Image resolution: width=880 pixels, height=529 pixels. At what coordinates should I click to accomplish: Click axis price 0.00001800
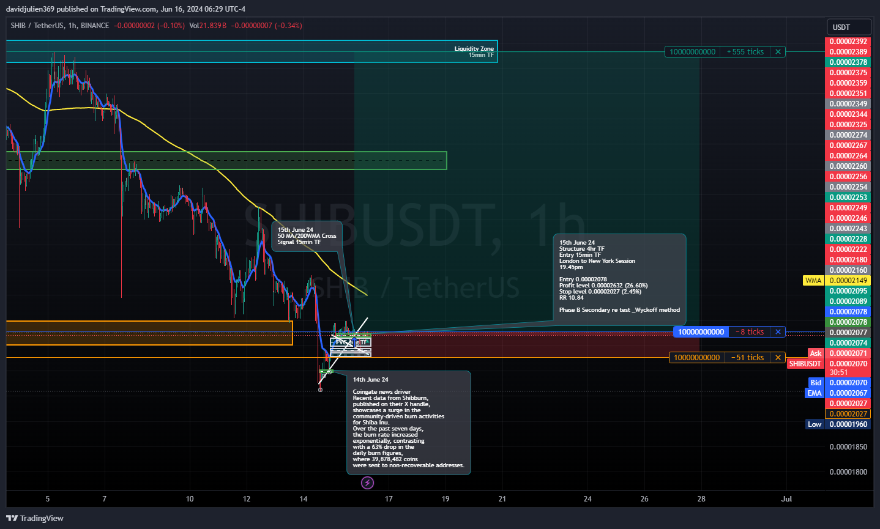[848, 472]
